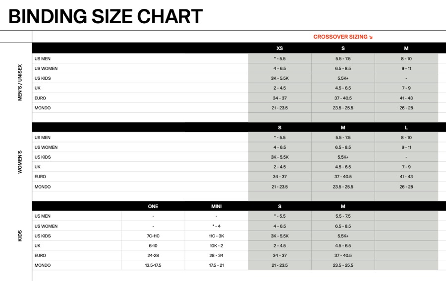Viewport: 446px width, 281px height.
Task: Select the ONE column header in Kids
Action: click(x=153, y=206)
